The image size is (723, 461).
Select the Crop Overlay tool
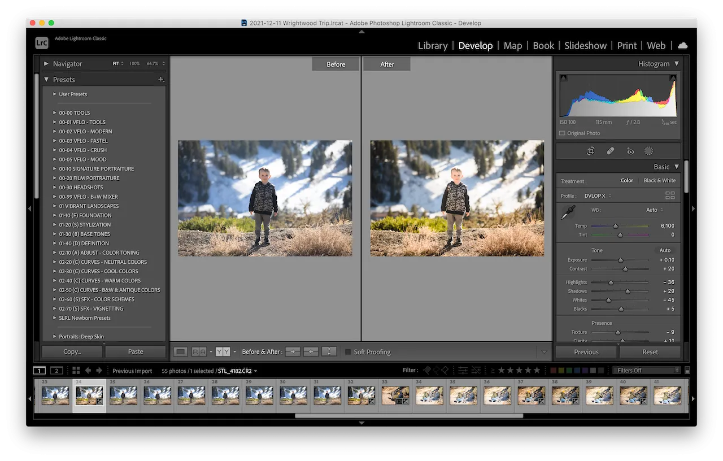tap(591, 151)
